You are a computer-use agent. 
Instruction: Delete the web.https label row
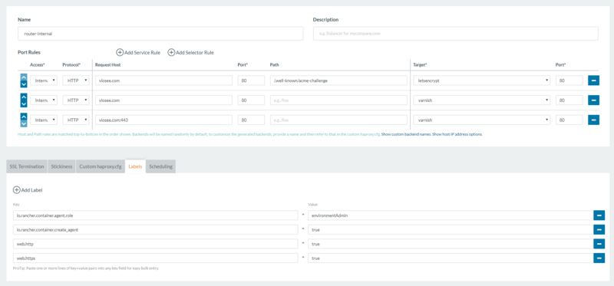coord(599,258)
